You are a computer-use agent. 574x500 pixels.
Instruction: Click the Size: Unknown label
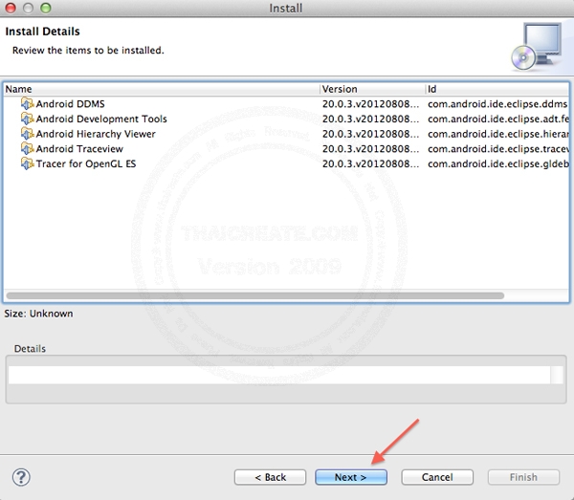pyautogui.click(x=38, y=314)
